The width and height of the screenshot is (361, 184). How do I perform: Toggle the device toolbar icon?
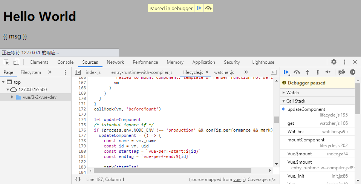(16, 62)
